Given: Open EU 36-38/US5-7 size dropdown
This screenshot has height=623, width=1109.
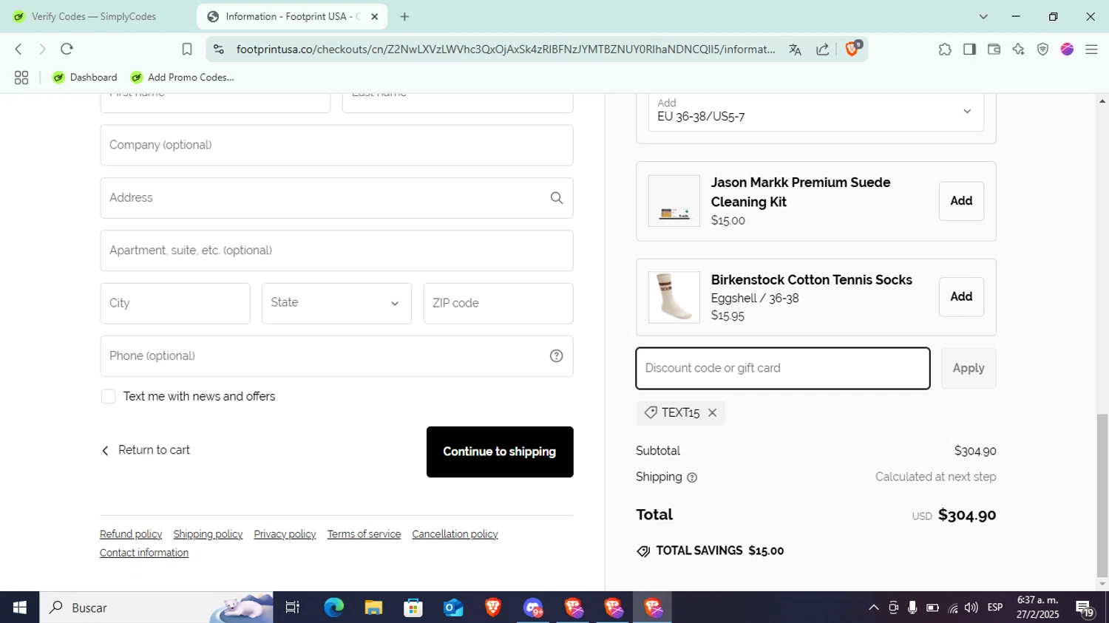Looking at the screenshot, I should pyautogui.click(x=816, y=112).
